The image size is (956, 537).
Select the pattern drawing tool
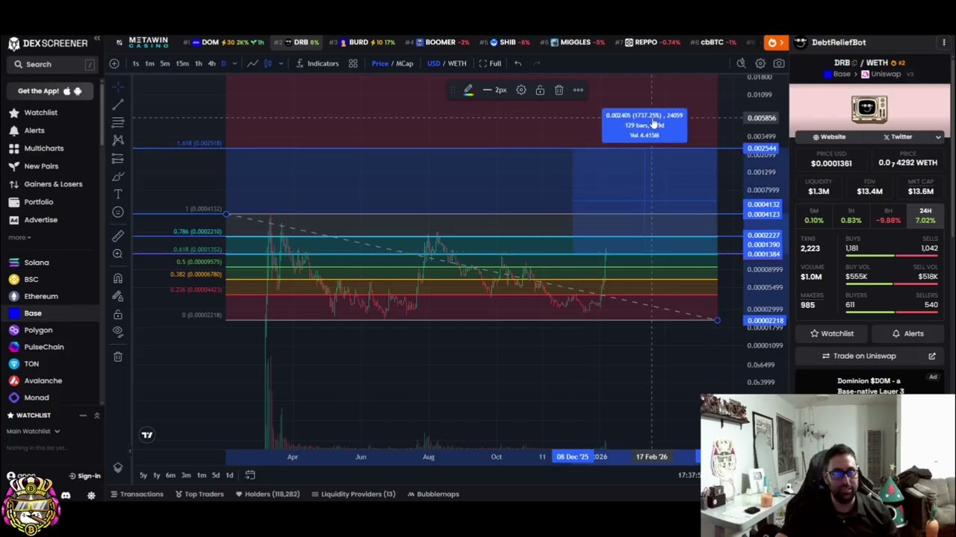click(x=118, y=140)
